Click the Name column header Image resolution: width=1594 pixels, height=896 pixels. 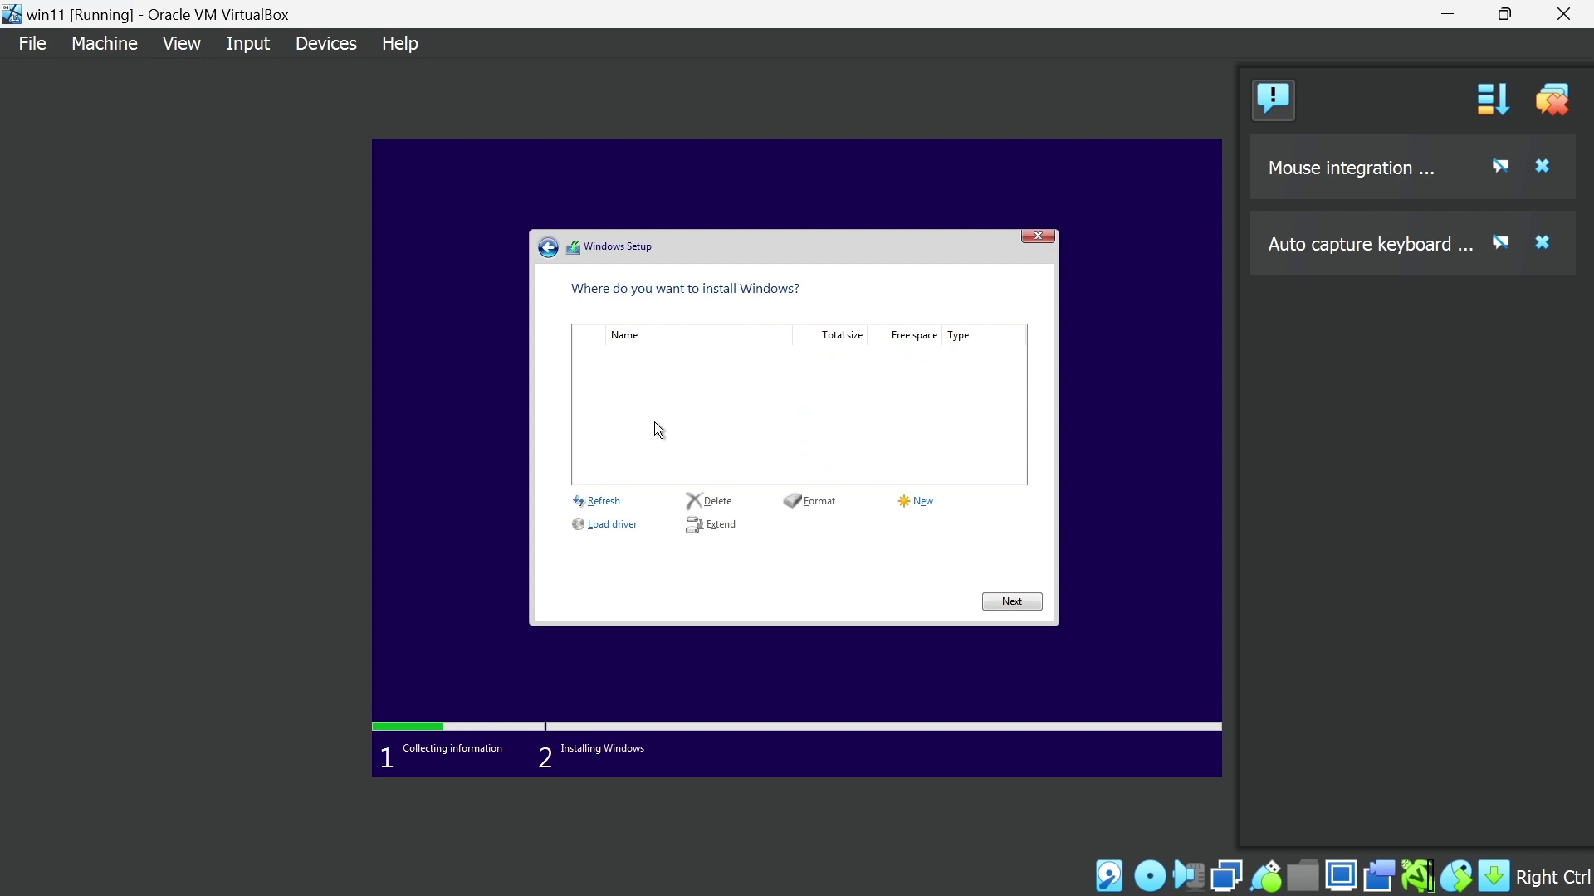coord(624,335)
